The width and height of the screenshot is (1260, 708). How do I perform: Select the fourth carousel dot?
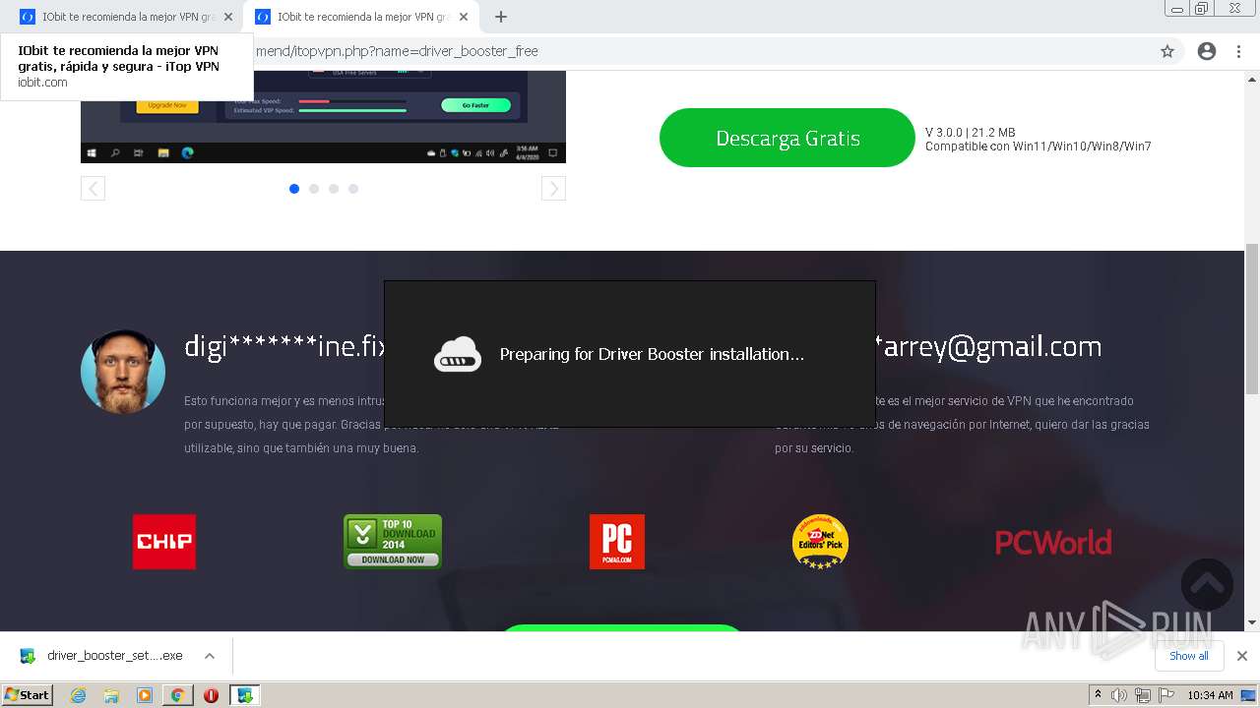(x=353, y=189)
